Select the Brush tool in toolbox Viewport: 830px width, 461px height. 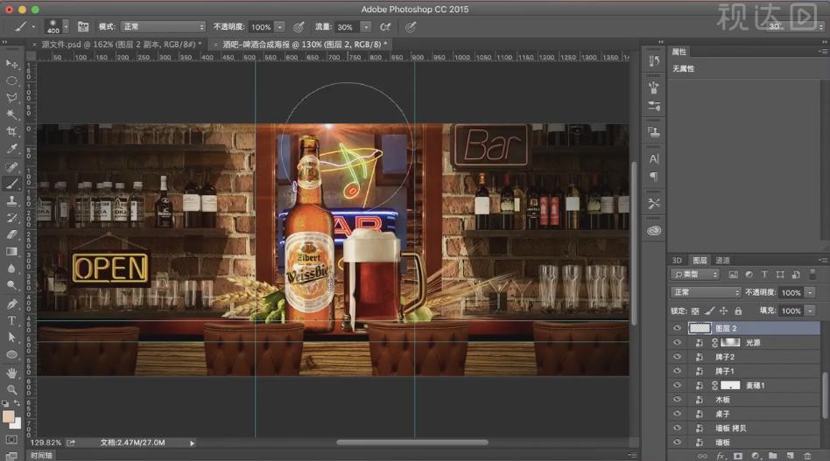(x=11, y=184)
